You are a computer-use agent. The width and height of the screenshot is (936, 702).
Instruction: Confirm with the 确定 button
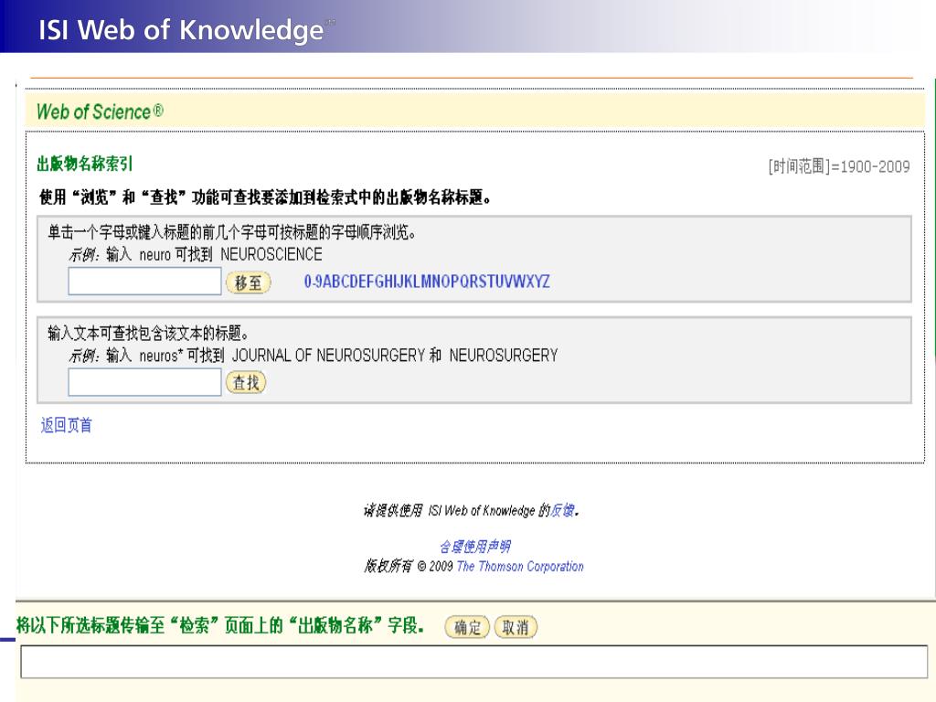point(467,627)
